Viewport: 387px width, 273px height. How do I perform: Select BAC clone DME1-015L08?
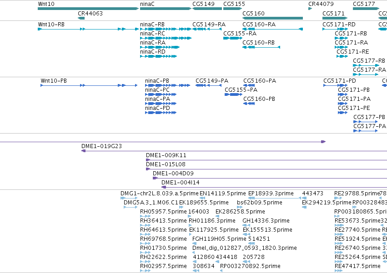click(266, 169)
